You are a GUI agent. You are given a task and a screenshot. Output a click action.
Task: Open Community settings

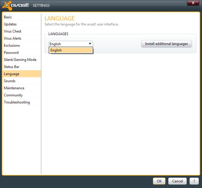(13, 95)
